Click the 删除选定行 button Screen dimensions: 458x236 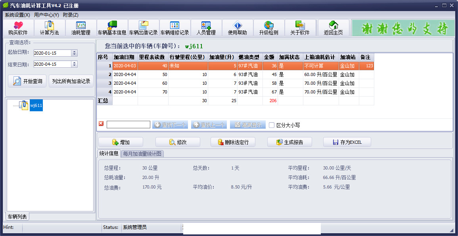point(233,142)
